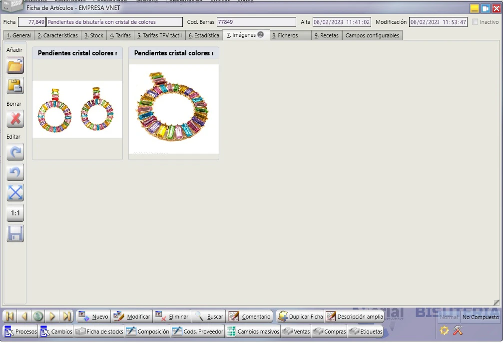Delete image with red X icon
Viewport: 503px width, 343px height.
coord(15,119)
